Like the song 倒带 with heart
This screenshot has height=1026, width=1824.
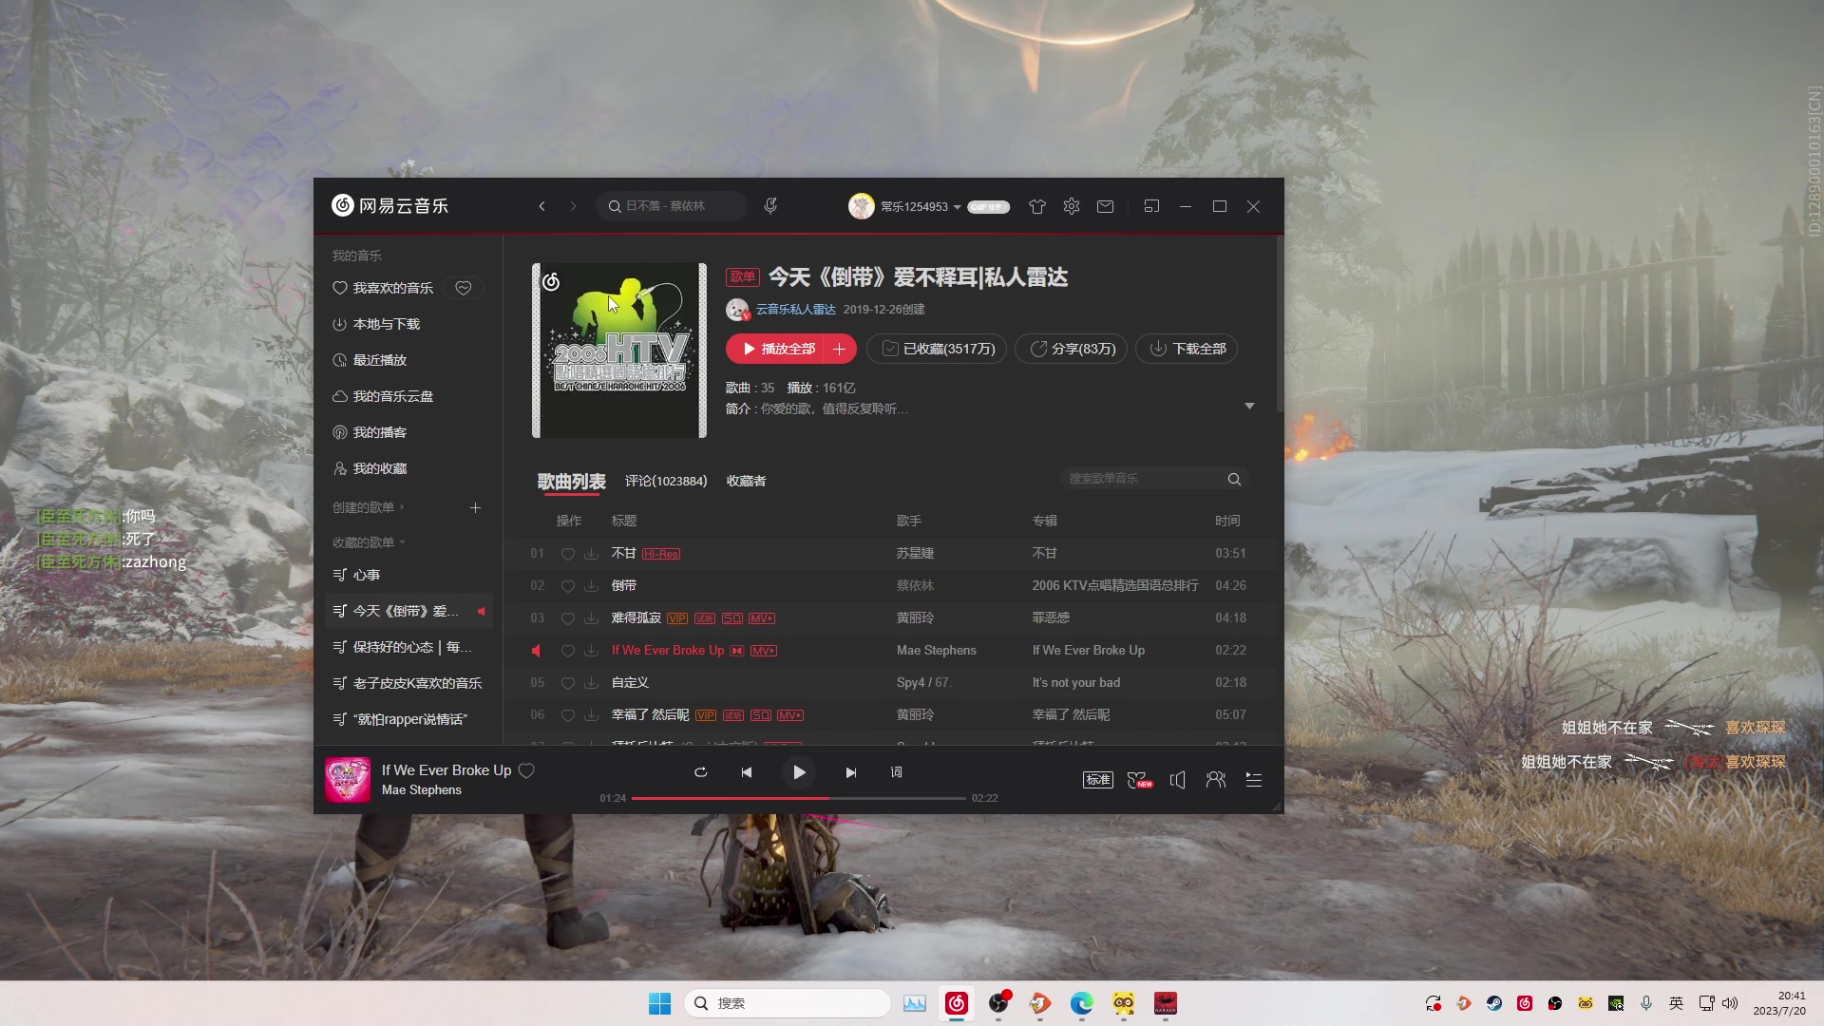click(x=567, y=586)
